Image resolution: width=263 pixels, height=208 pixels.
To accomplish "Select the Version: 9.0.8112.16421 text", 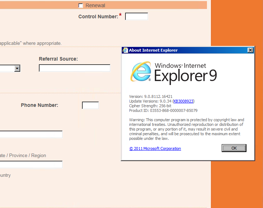I will 151,96.
